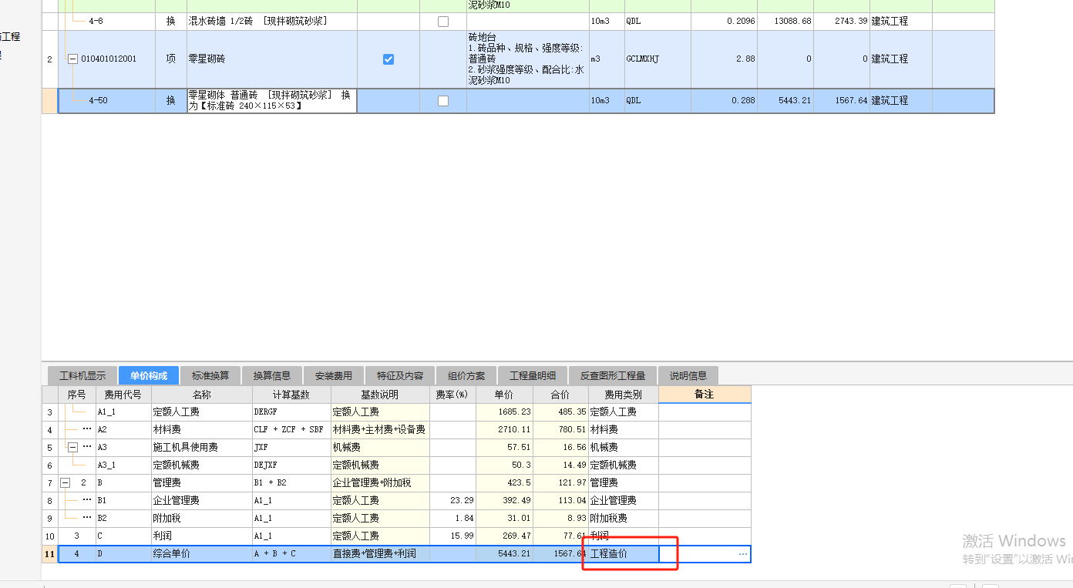
Task: Open the 组价方案 tab
Action: tap(466, 376)
